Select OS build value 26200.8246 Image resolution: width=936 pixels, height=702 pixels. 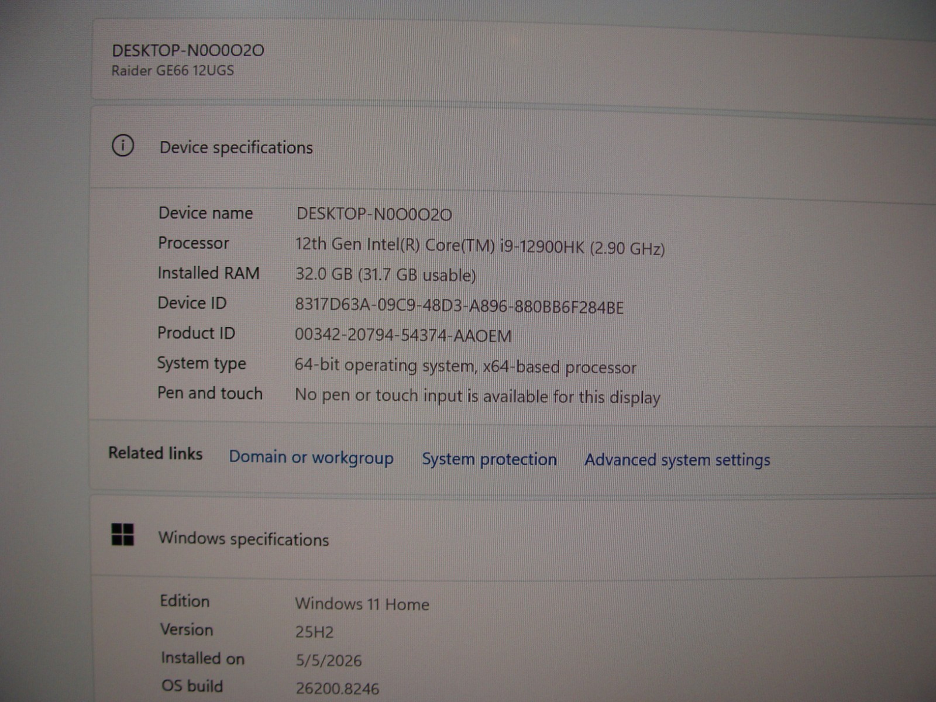pos(337,689)
